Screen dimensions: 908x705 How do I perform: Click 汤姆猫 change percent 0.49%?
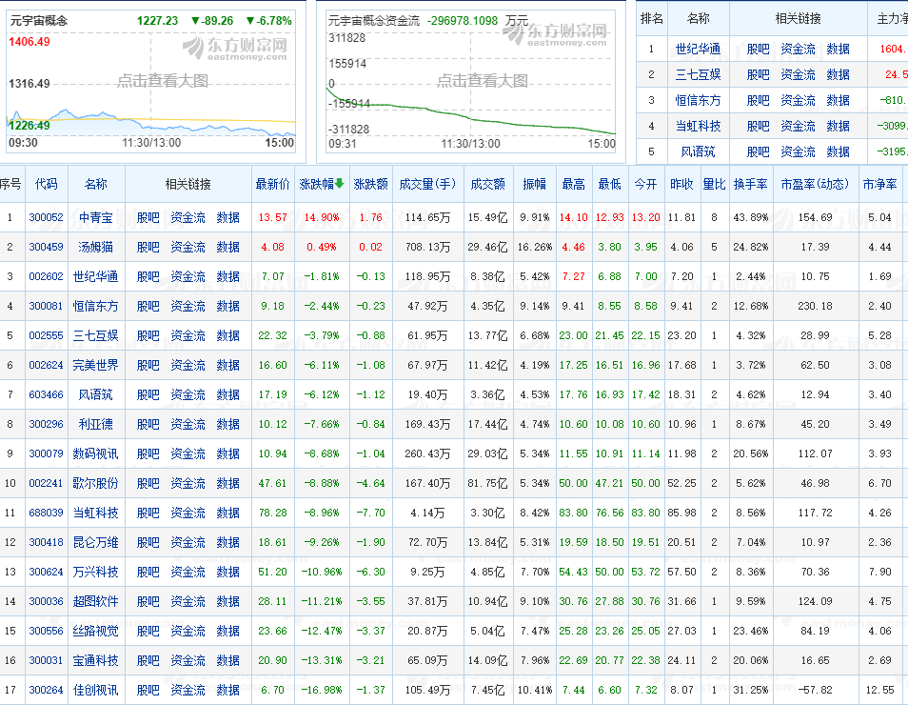(x=322, y=247)
